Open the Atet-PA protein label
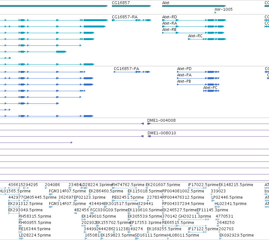The image size is (269, 240). pyautogui.click(x=184, y=75)
